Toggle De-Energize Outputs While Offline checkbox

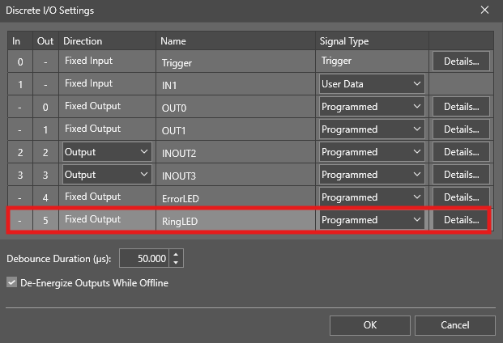click(x=12, y=282)
